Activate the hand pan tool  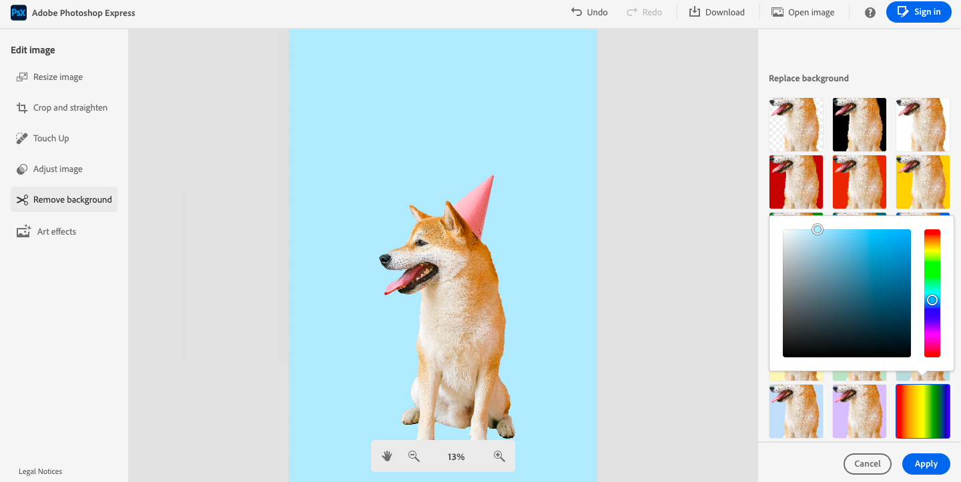(386, 456)
